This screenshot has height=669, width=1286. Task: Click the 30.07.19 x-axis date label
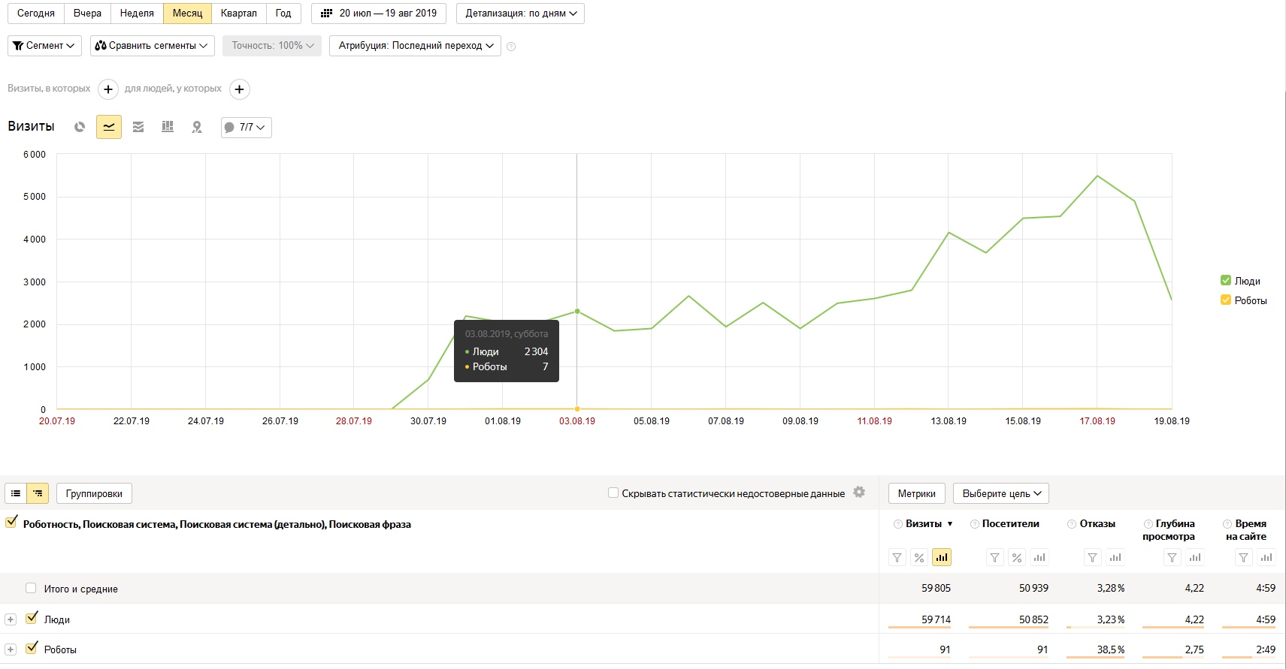point(428,421)
